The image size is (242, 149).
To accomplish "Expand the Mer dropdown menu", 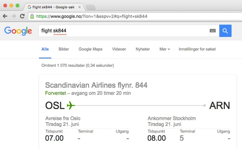I will click(x=165, y=49).
